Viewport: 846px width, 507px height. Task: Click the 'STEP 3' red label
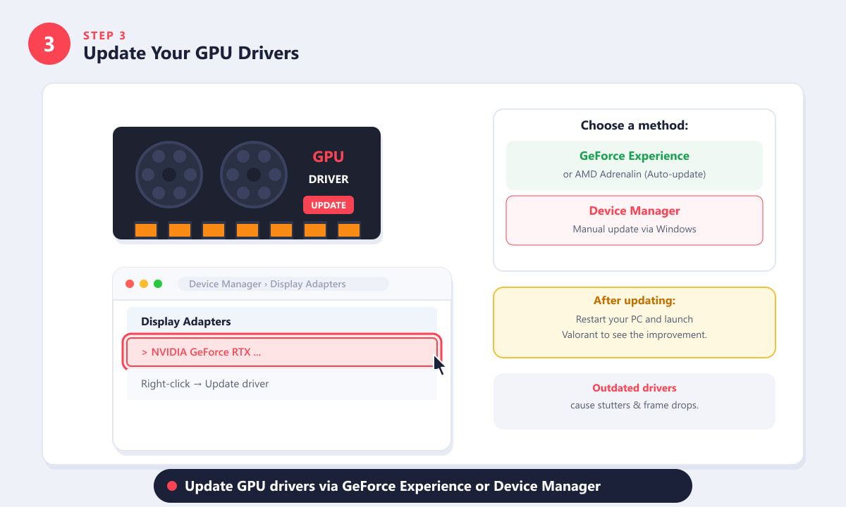click(x=105, y=35)
